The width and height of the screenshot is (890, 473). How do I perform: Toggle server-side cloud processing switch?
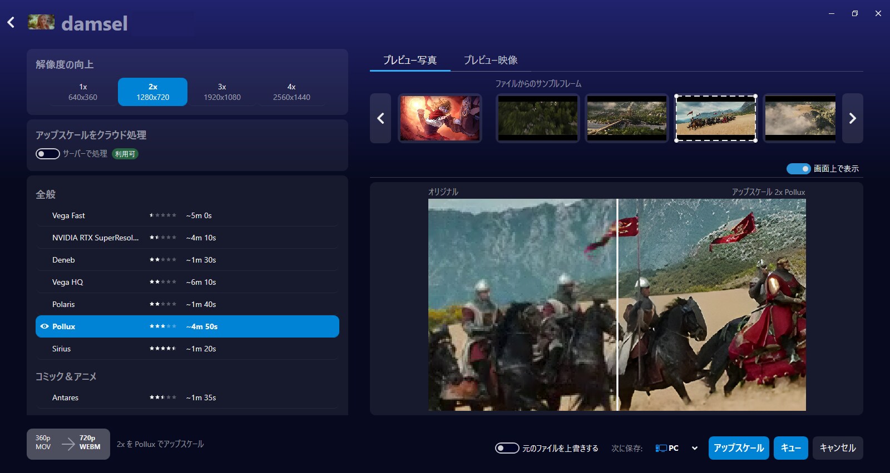pyautogui.click(x=48, y=154)
